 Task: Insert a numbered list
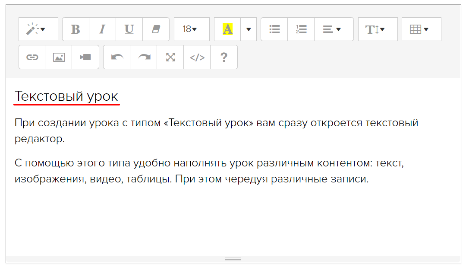coord(301,29)
